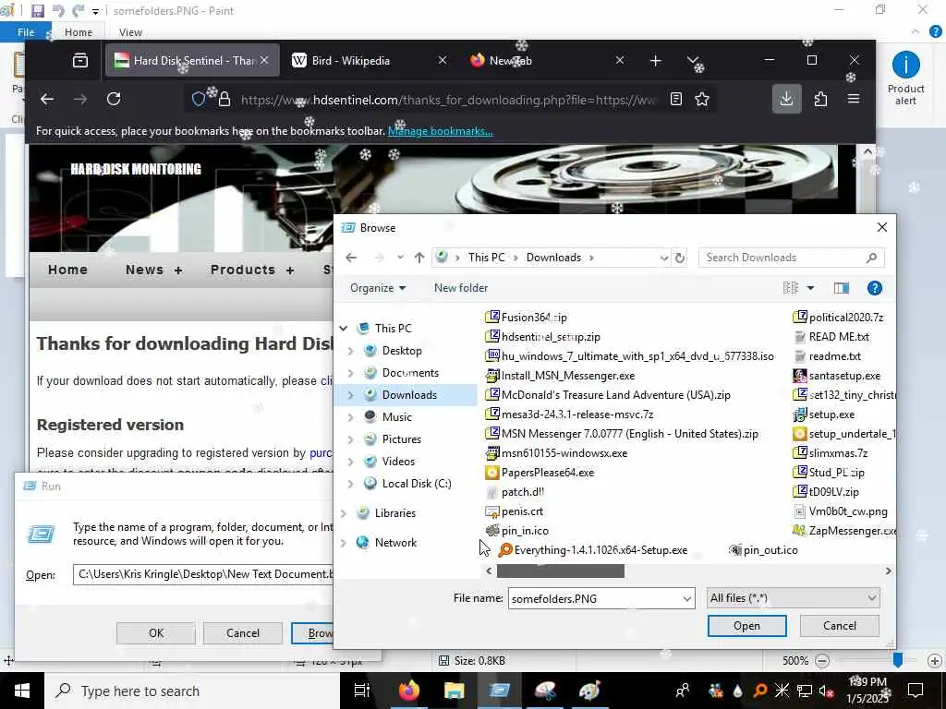Click the News menu on the website
The width and height of the screenshot is (946, 709).
pos(154,270)
